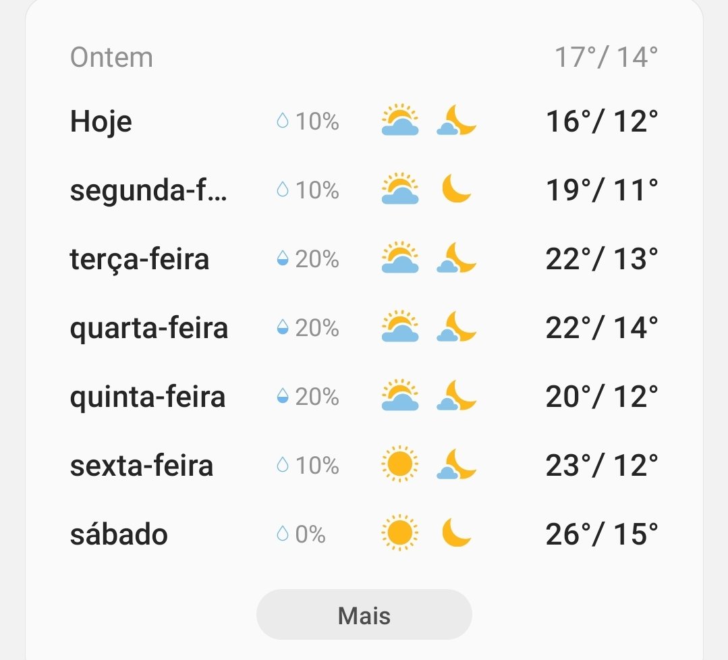
Task: Tap the raindrop icon next to 0% on sábado
Action: (x=282, y=534)
